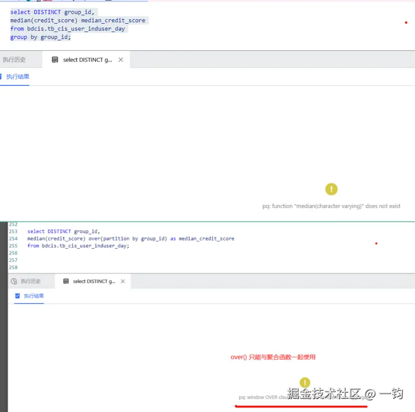Click line 255 'from bdcis.tb_cis_user_induser_day;'
Screen dimensions: 415x412
(78, 246)
